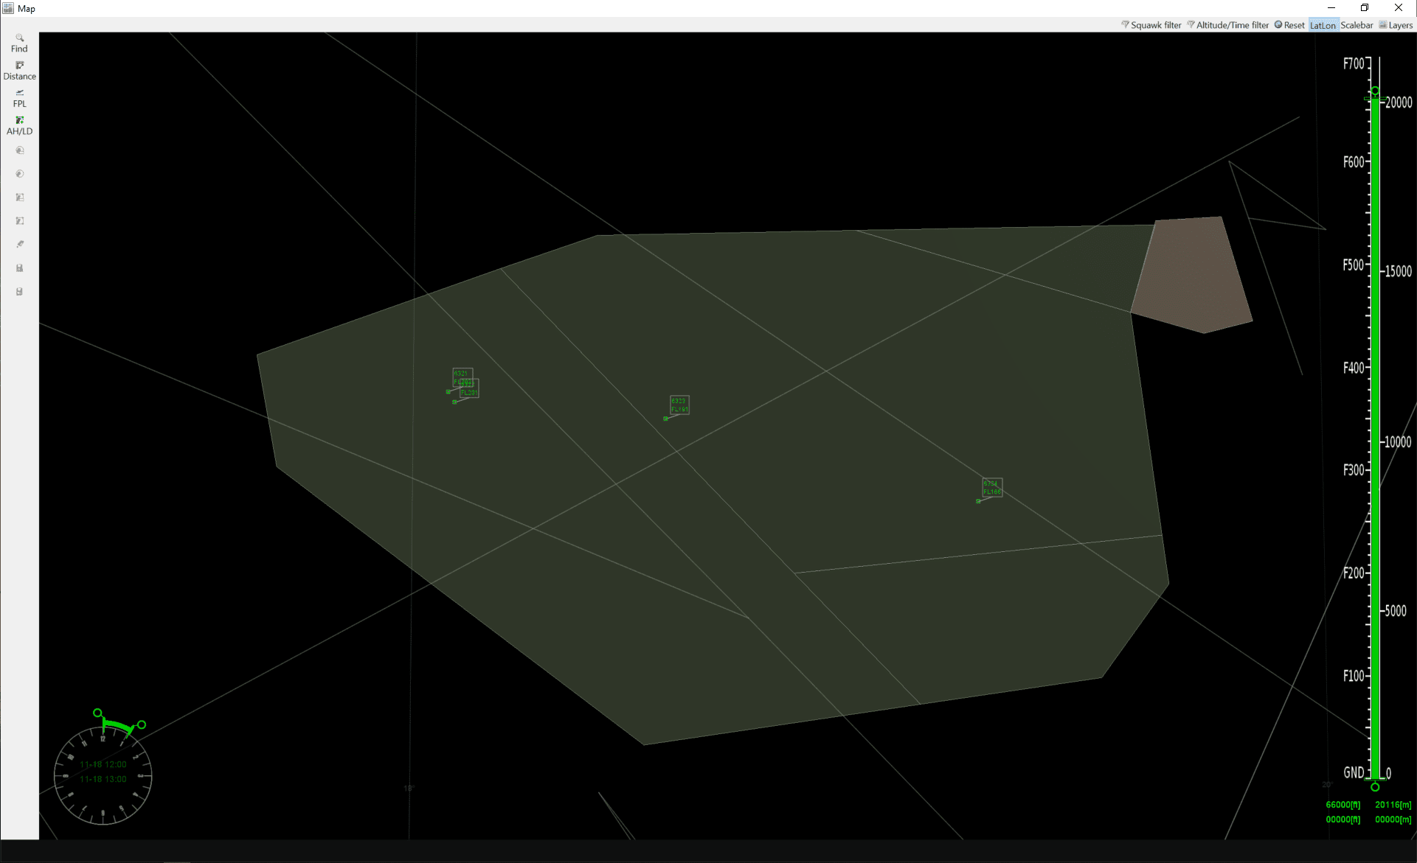Select the Distance measurement tool

coord(19,71)
